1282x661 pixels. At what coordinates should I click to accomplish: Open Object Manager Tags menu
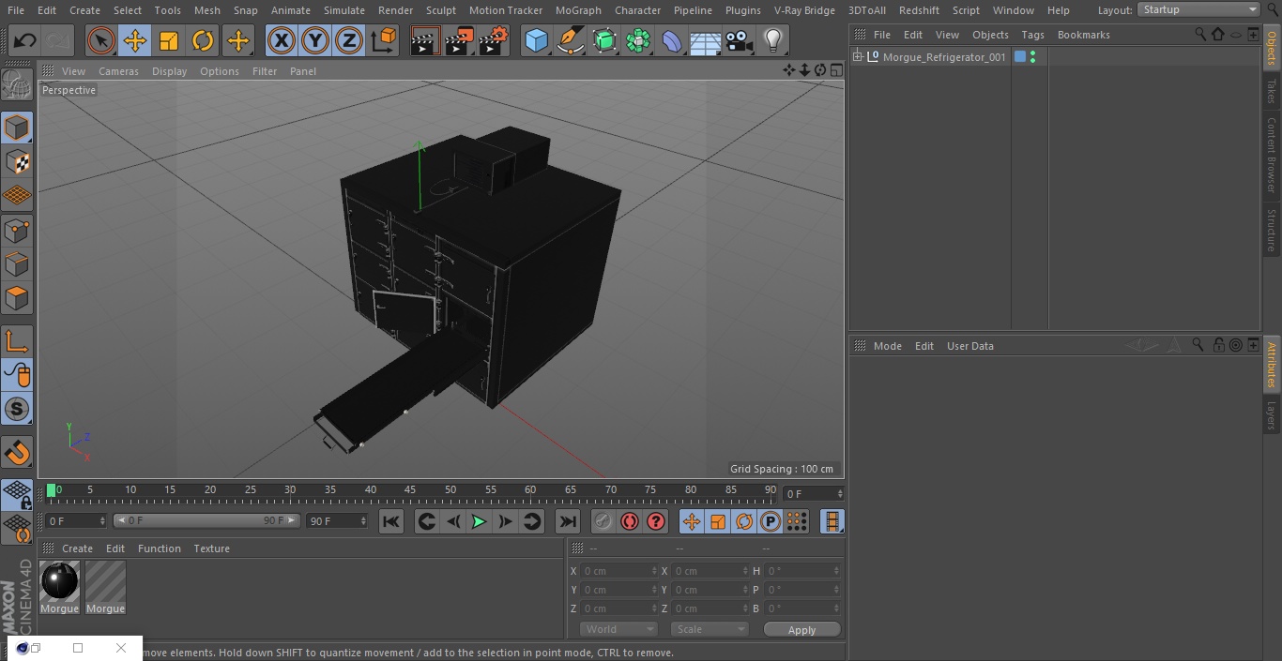1032,35
